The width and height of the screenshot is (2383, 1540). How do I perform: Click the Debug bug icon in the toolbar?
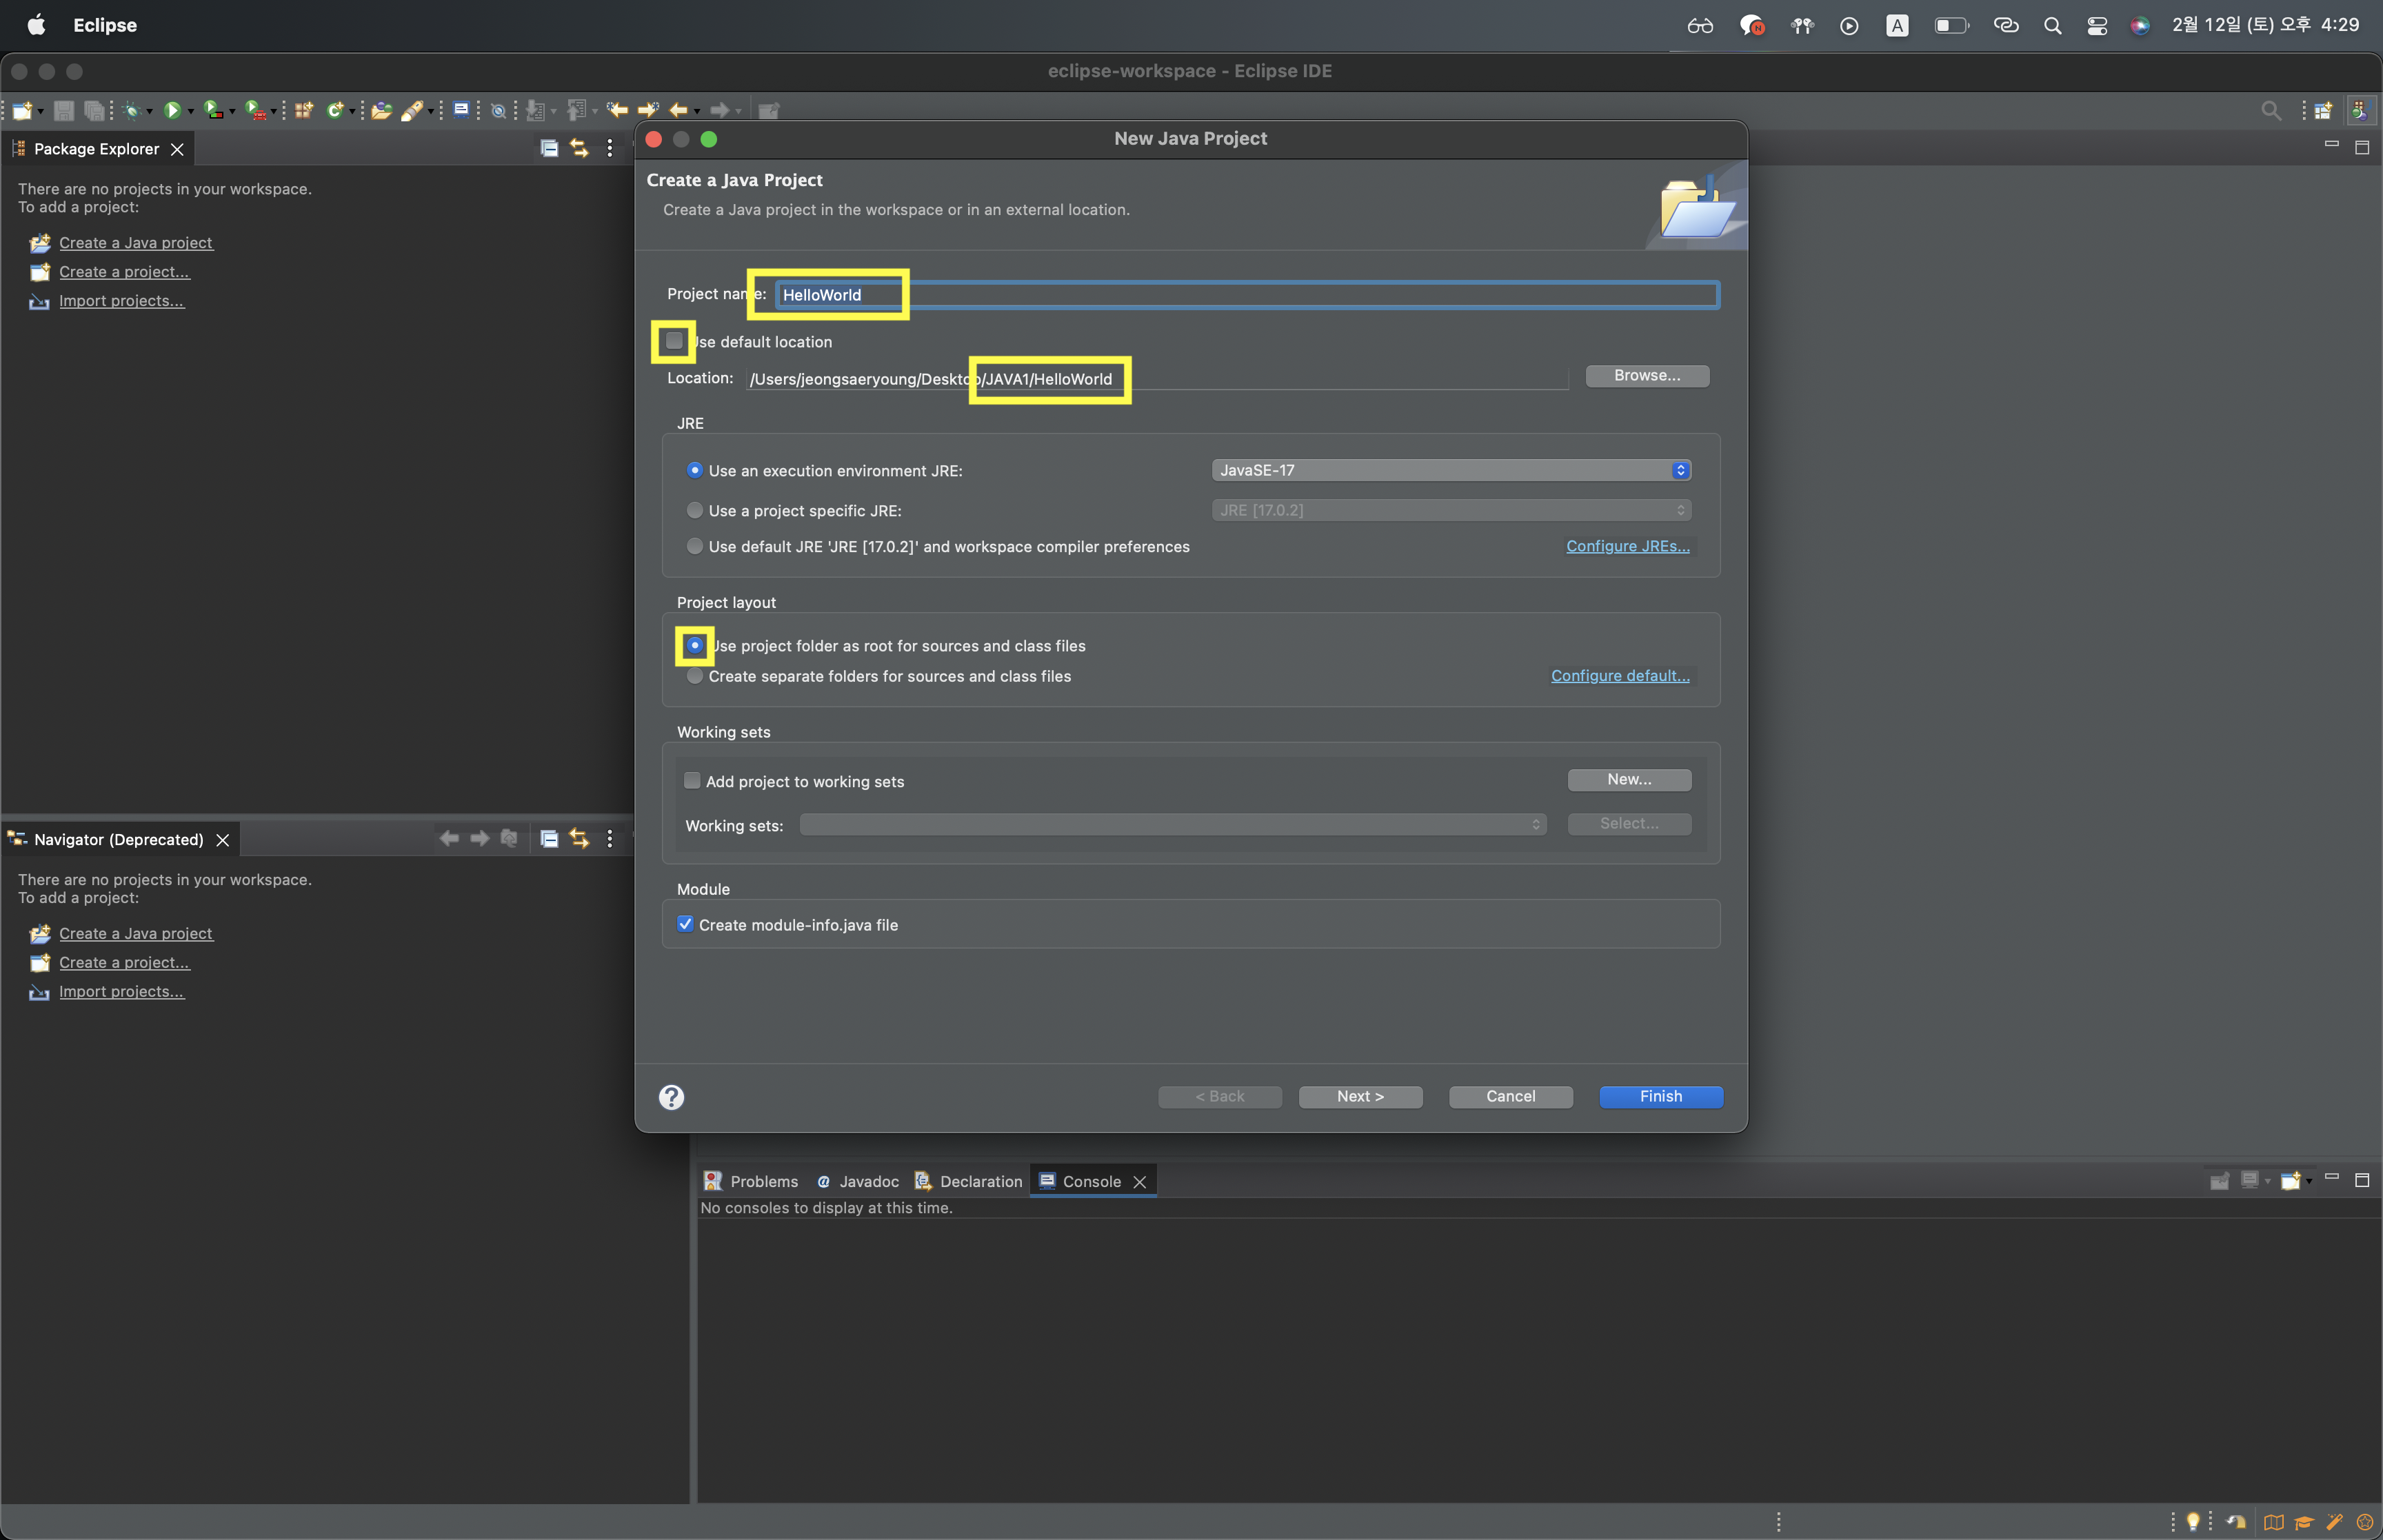pyautogui.click(x=130, y=111)
